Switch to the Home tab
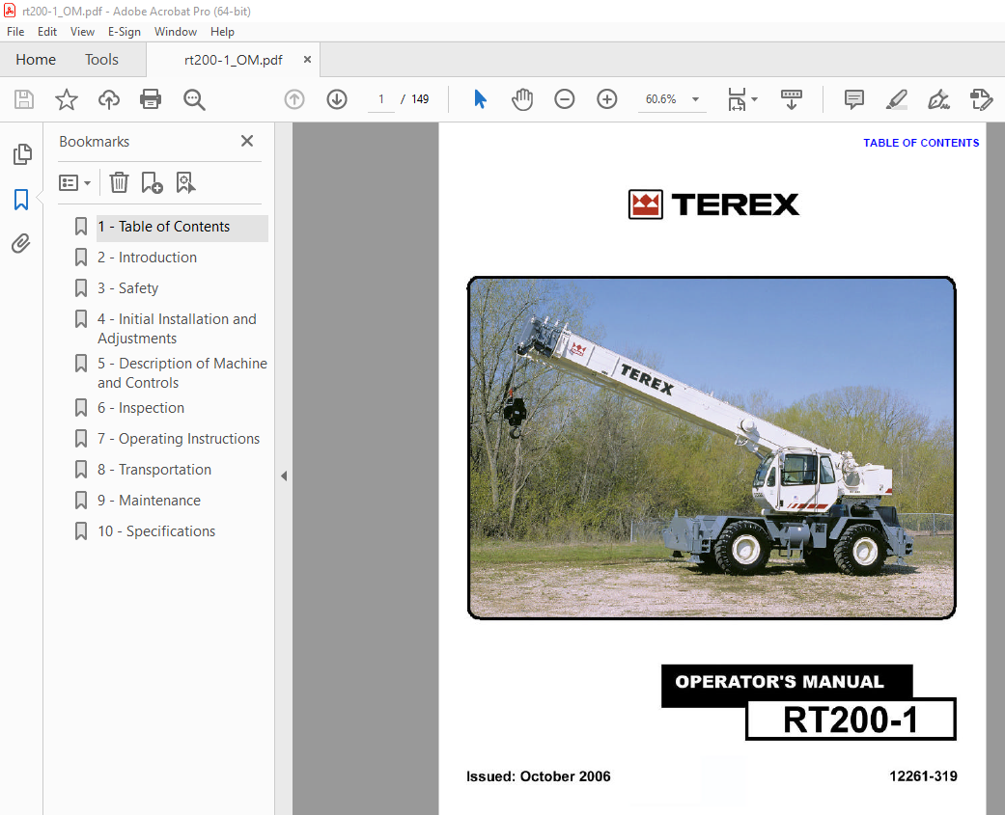The image size is (1005, 815). coord(36,60)
